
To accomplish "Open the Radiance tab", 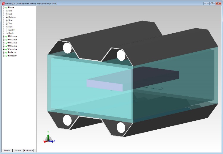I will 29,150.
